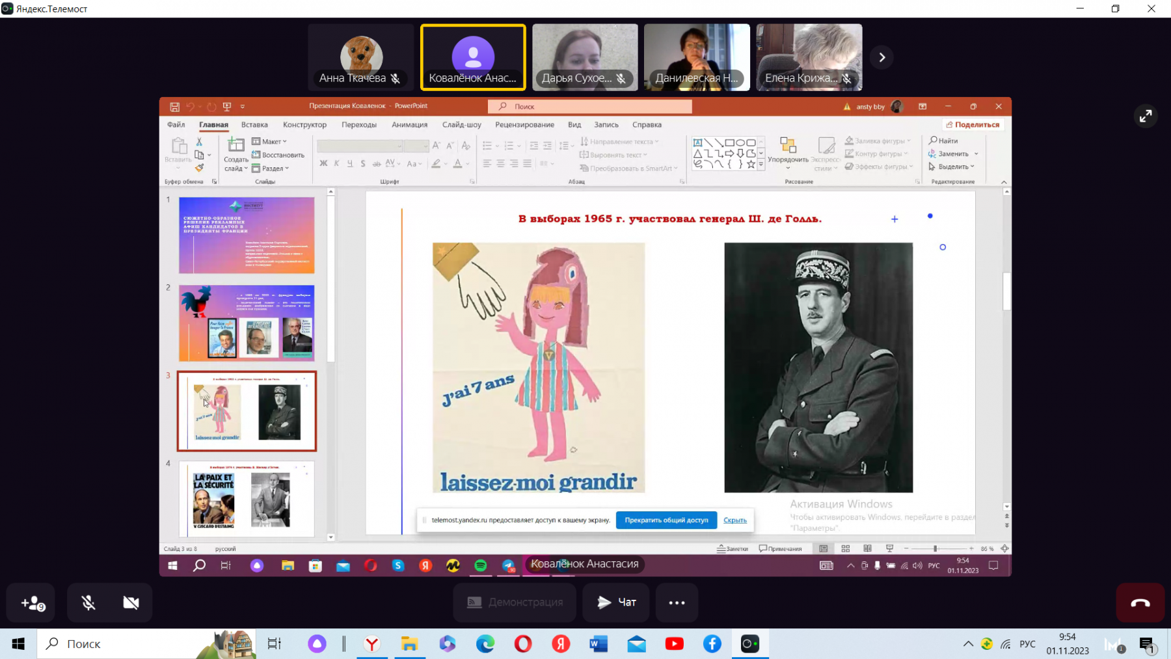Switch to reading view icon

(x=867, y=549)
